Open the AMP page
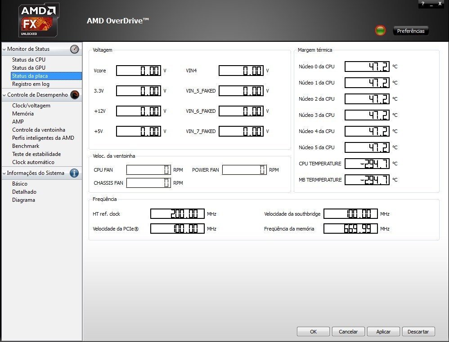449x342 pixels. coord(18,121)
